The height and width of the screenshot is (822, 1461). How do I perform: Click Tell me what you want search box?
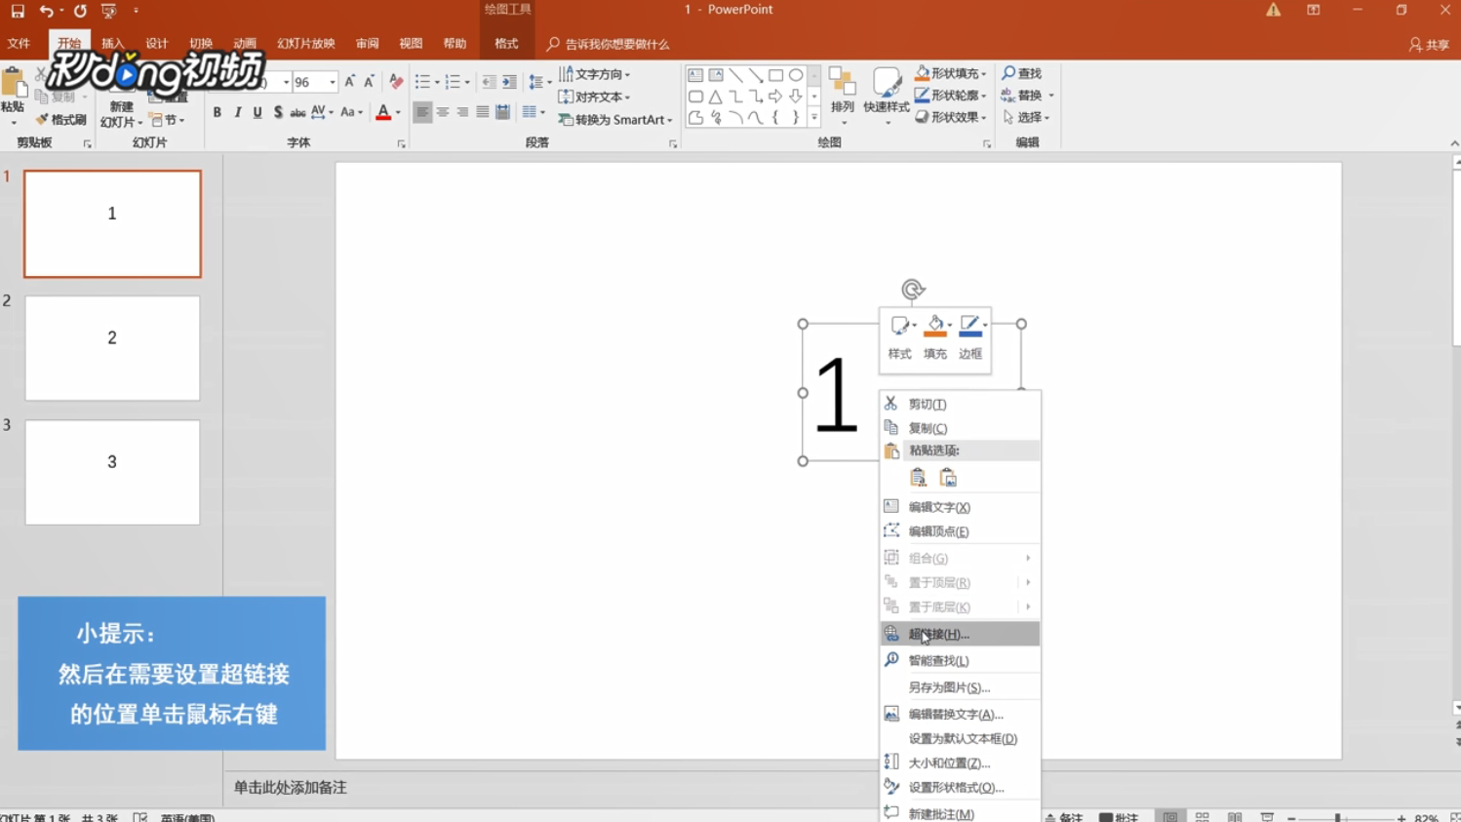pyautogui.click(x=608, y=44)
